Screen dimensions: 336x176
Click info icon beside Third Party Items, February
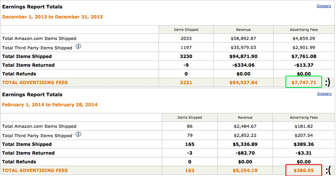79,134
